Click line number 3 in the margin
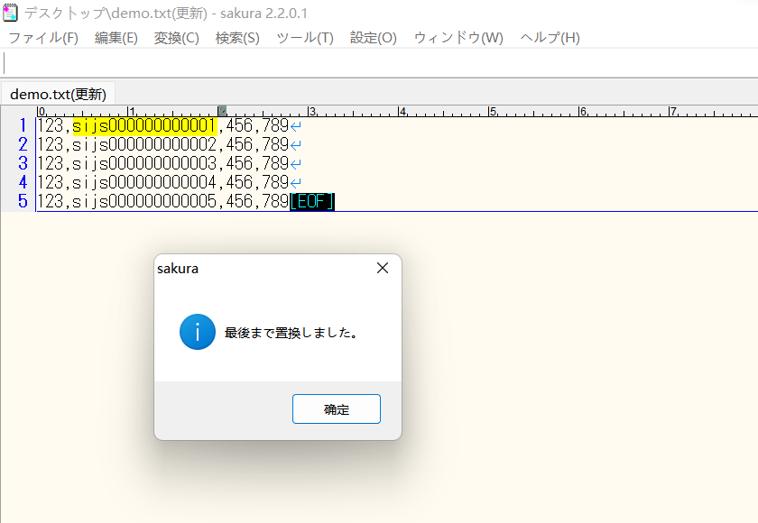 click(22, 163)
